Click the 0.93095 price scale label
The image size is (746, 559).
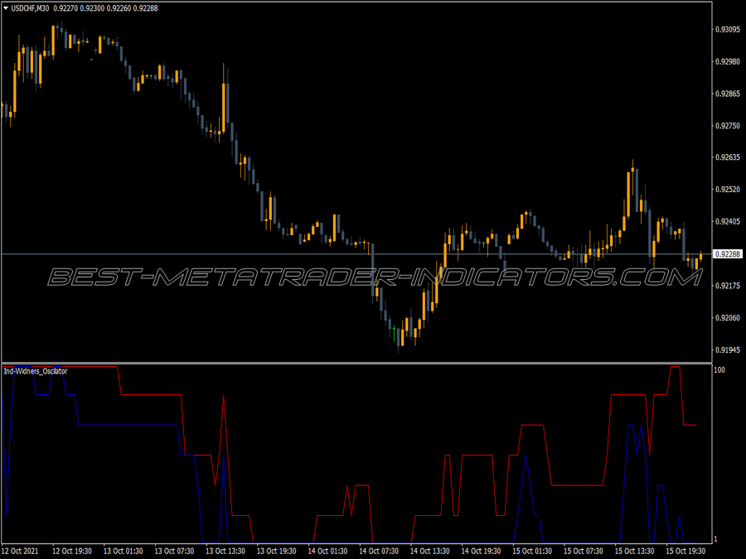(728, 30)
